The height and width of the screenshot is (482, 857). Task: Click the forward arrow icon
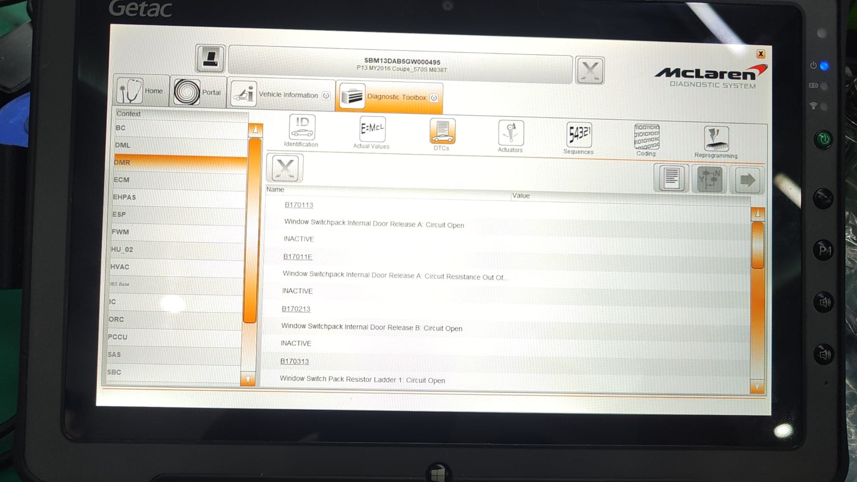click(746, 180)
